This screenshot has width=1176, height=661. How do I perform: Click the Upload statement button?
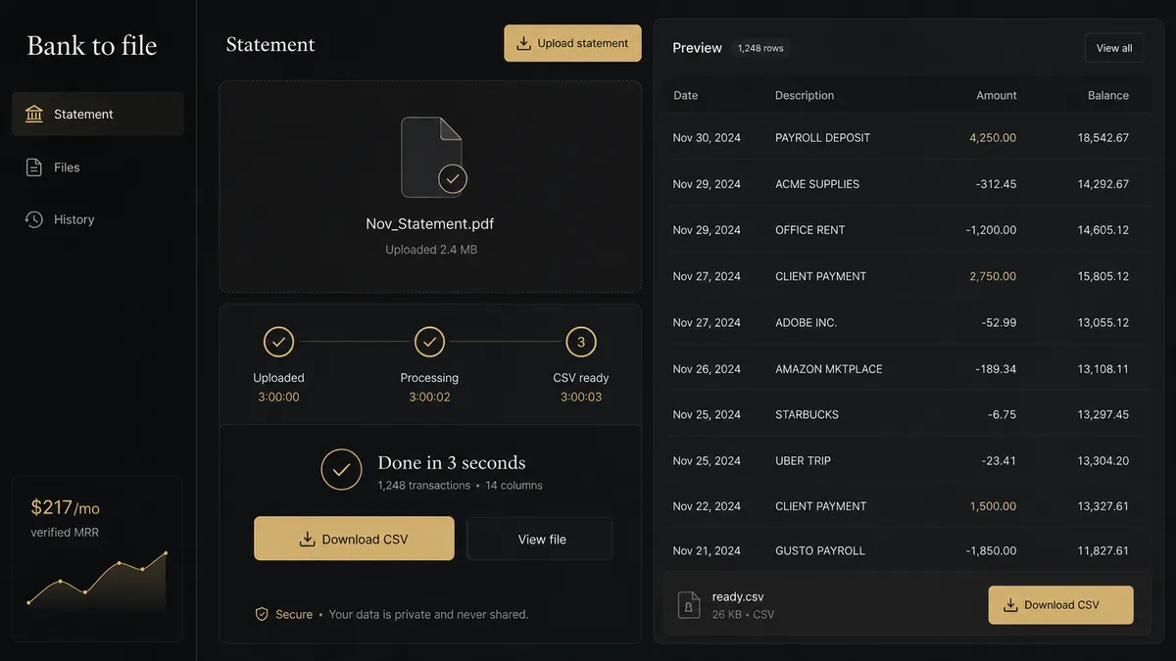coord(573,43)
